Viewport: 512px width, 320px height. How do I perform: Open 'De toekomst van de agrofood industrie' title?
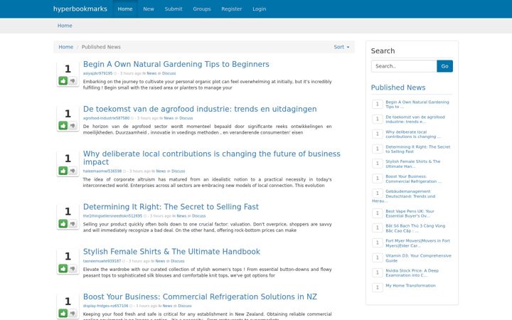tap(200, 109)
